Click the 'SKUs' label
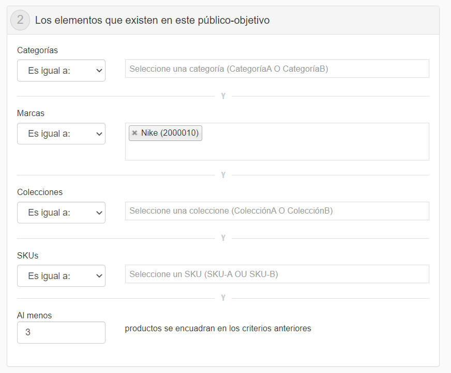Image resolution: width=451 pixels, height=373 pixels. click(26, 255)
